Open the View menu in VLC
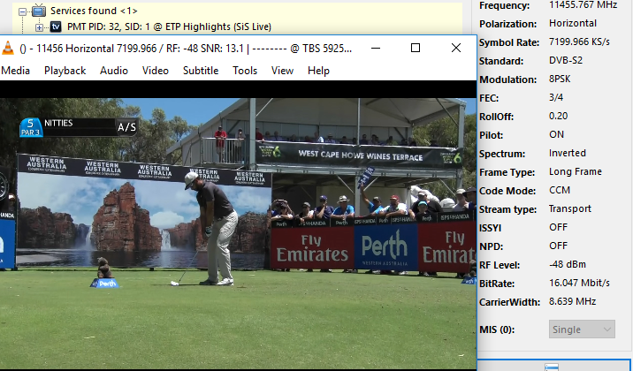The width and height of the screenshot is (633, 371). coord(282,71)
